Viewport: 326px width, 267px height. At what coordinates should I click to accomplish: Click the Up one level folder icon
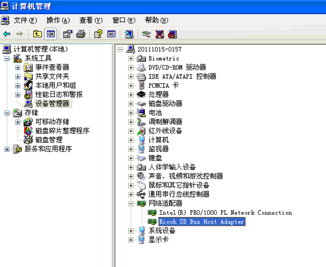click(x=37, y=34)
